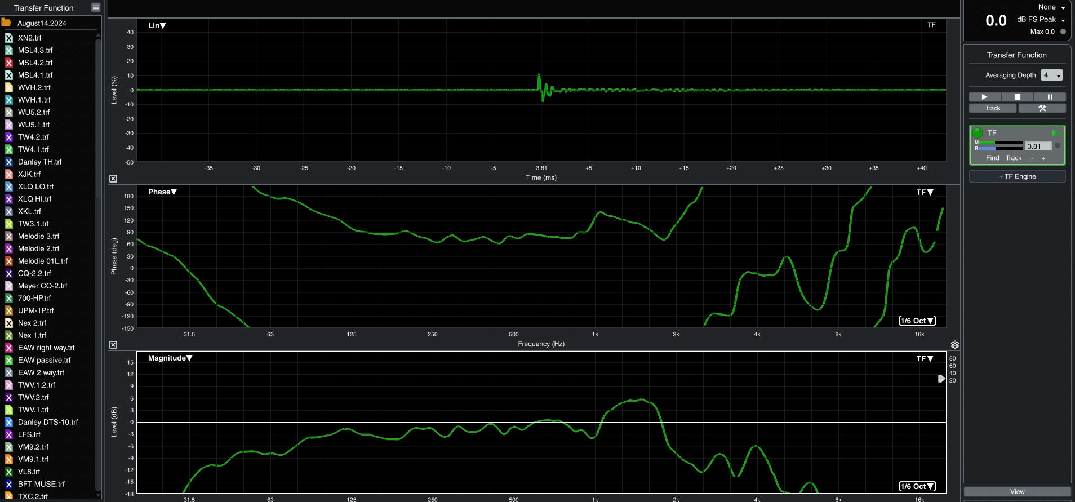Screen dimensions: 1075x502
Task: Pause measurement with the pause button
Action: pos(1050,97)
